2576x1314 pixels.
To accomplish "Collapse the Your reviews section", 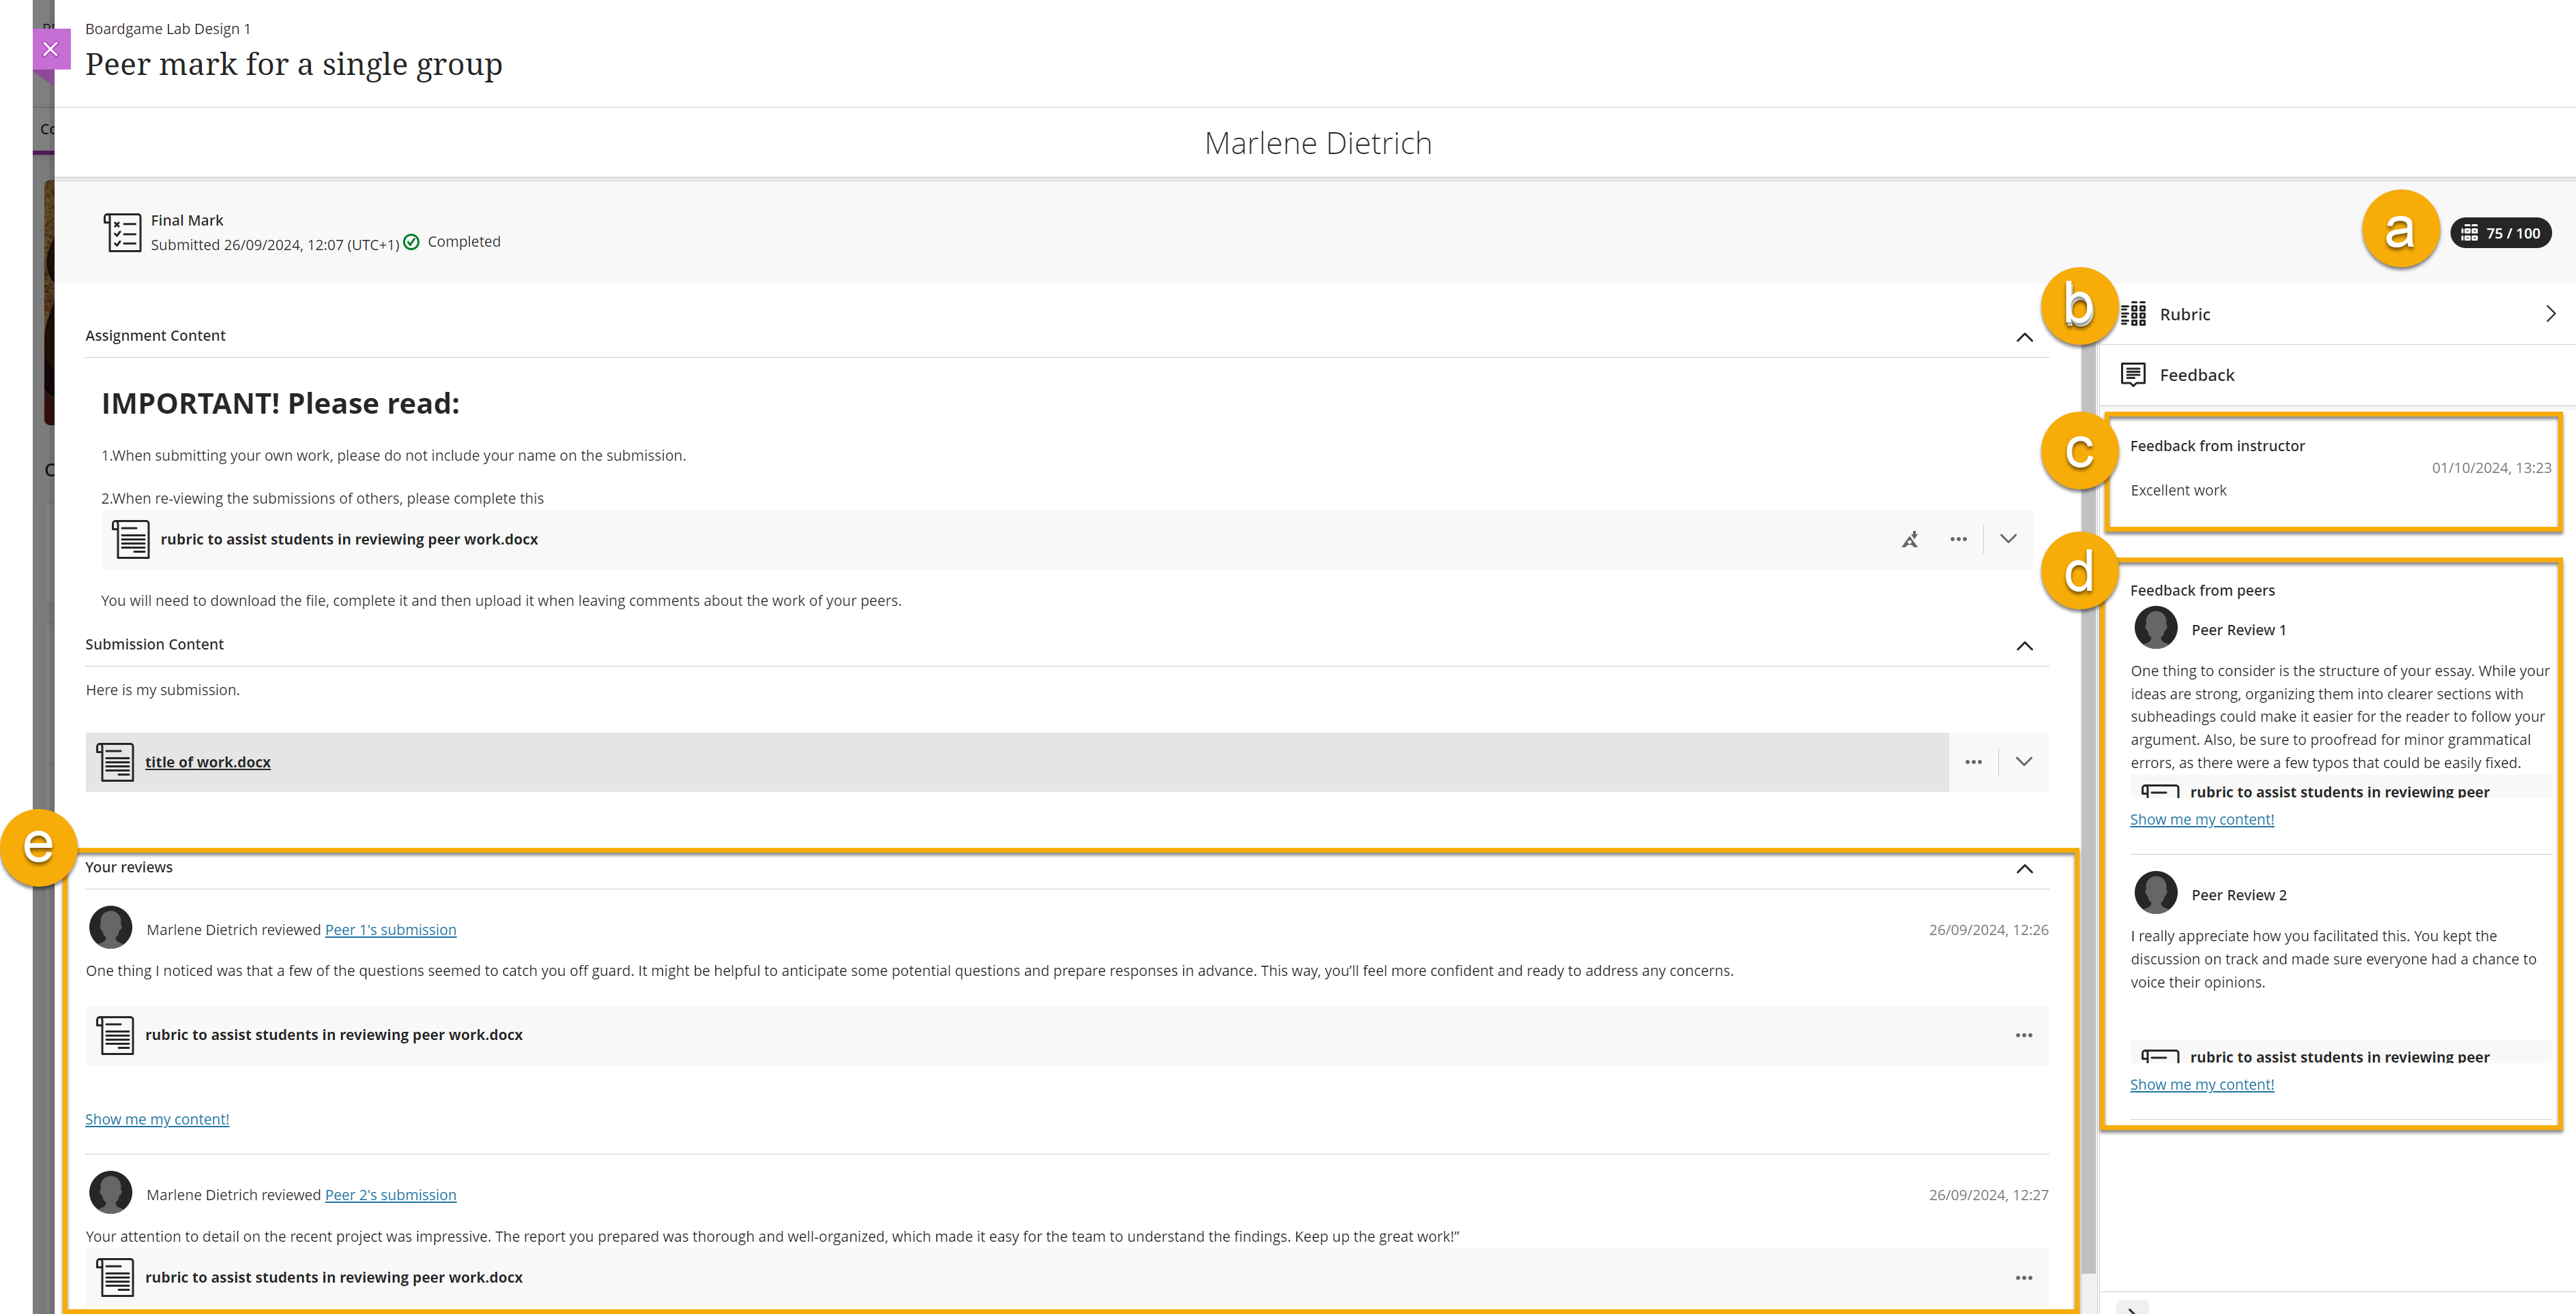I will click(2024, 868).
